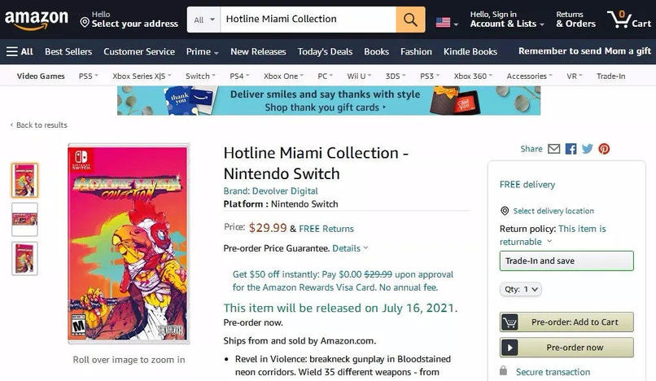656x381 pixels.
Task: Share the product on Facebook
Action: click(571, 149)
